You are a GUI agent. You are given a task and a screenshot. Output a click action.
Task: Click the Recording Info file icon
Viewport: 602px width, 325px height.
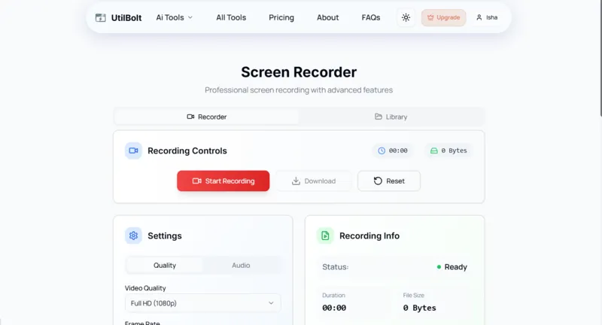[x=325, y=235]
